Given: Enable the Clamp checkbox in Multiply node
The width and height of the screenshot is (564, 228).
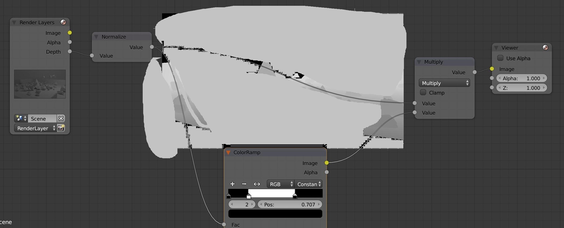Looking at the screenshot, I should (x=423, y=92).
